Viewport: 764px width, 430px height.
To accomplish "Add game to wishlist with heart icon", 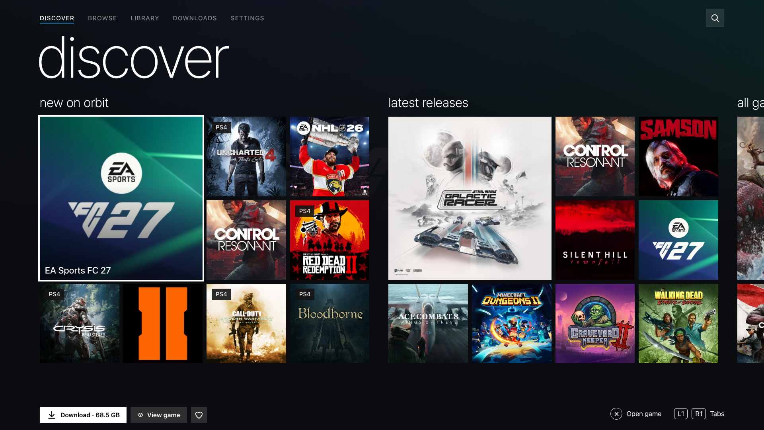I will click(199, 415).
